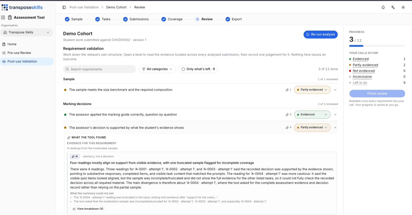Open the Post-use Validation breadcrumb link
The image size is (412, 215).
pos(84,7)
